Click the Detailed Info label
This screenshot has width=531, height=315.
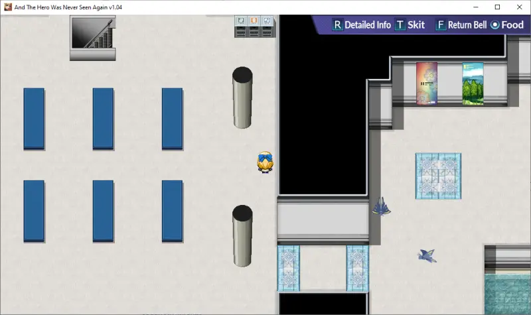tap(368, 25)
